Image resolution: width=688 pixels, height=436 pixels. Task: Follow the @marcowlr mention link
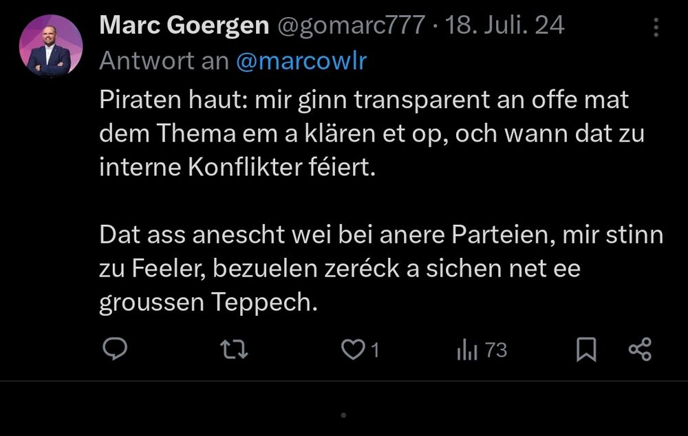click(301, 61)
